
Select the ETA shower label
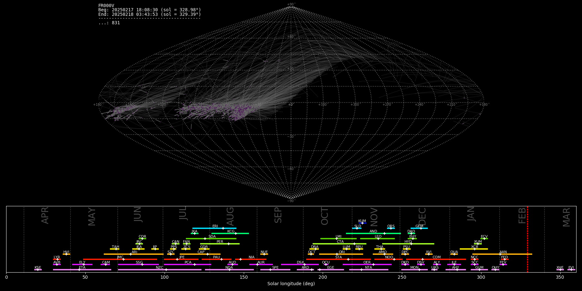tap(82, 267)
